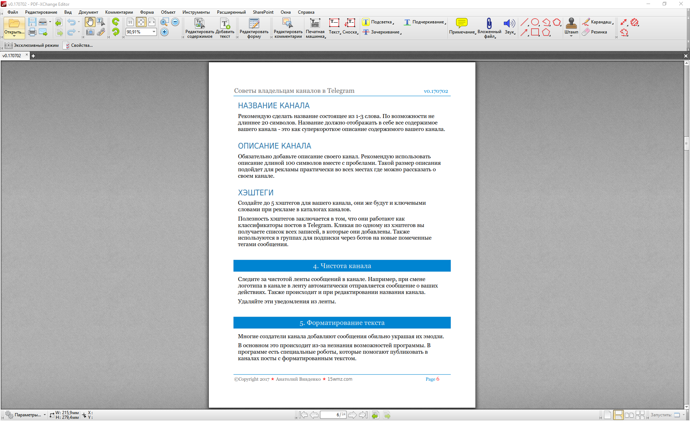Viewport: 690px width, 421px height.
Task: Select the Oval drawing tool
Action: 535,22
